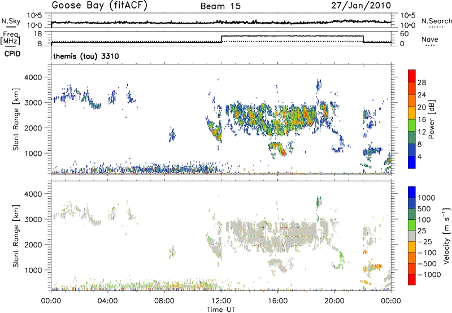Select the 'Velocity [m s⁻¹]' colorbar title
The width and height of the screenshot is (452, 313).
pos(447,236)
